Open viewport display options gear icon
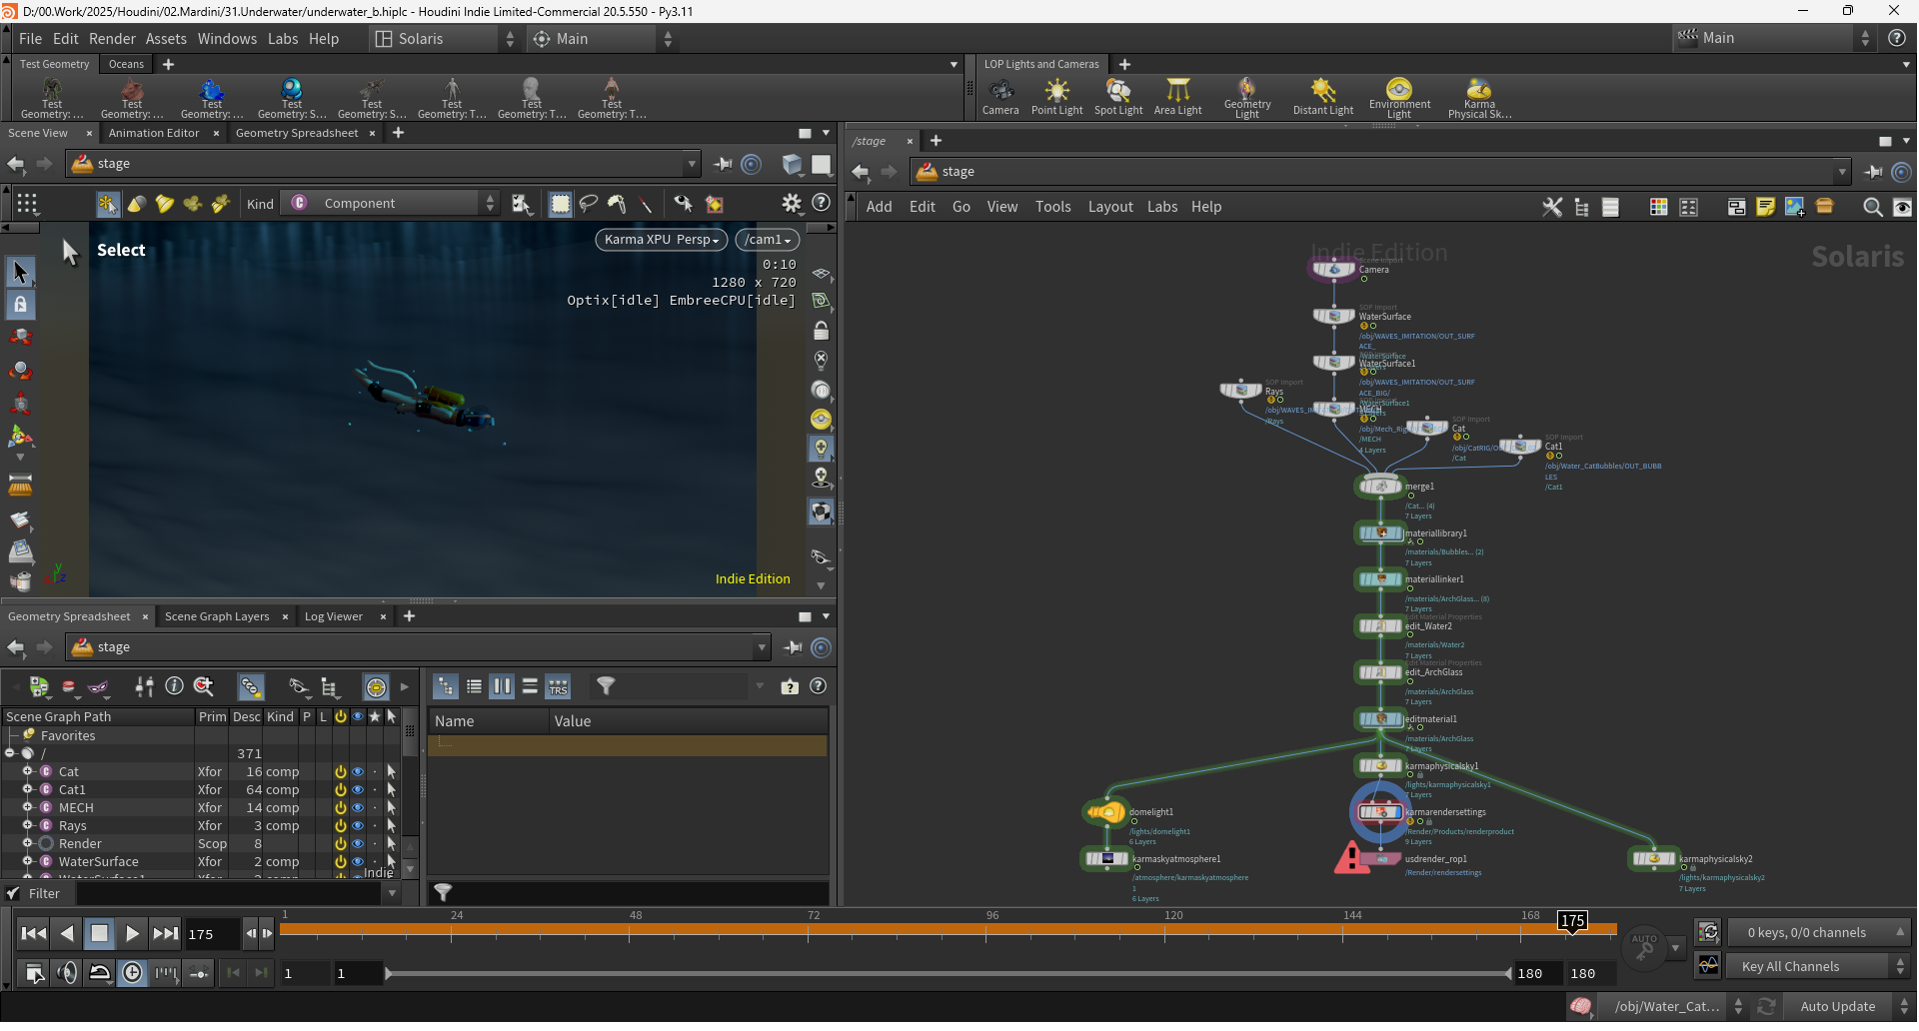1919x1031 pixels. tap(792, 204)
